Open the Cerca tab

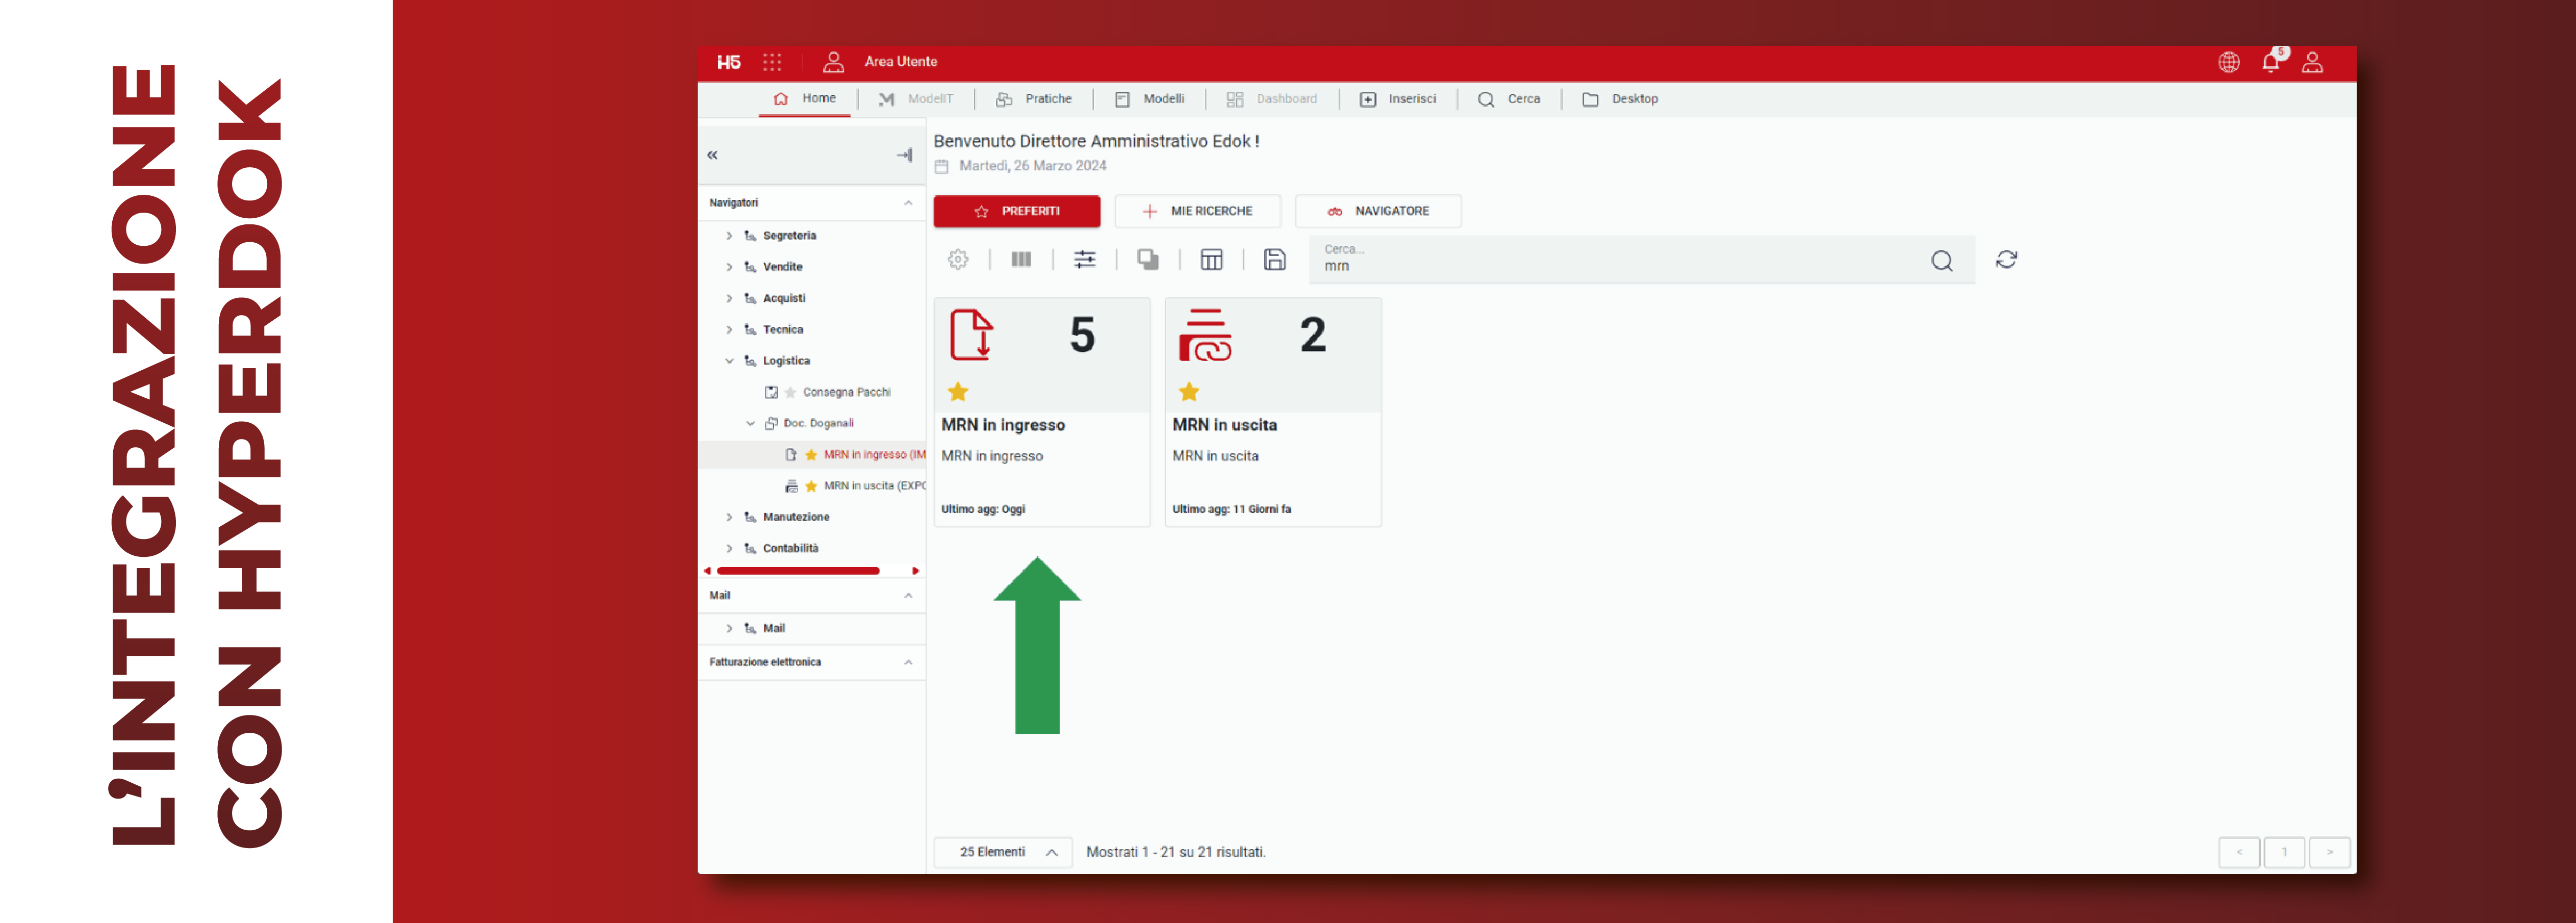(x=1509, y=99)
